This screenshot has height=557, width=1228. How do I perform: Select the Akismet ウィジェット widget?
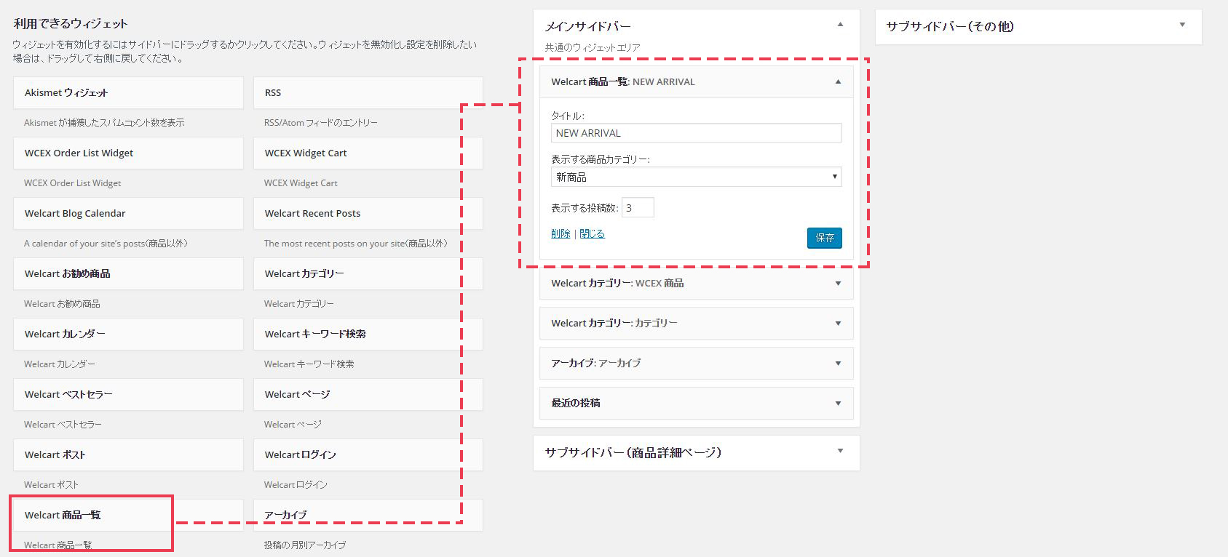[x=128, y=93]
